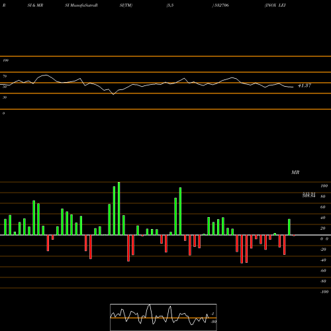331x331 pixels.
Task: Click the "SI(TM)" header label
Action: tap(126, 5)
